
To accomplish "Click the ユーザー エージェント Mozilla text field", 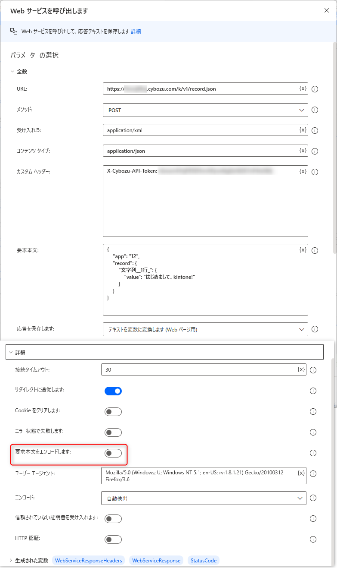I will [x=204, y=476].
